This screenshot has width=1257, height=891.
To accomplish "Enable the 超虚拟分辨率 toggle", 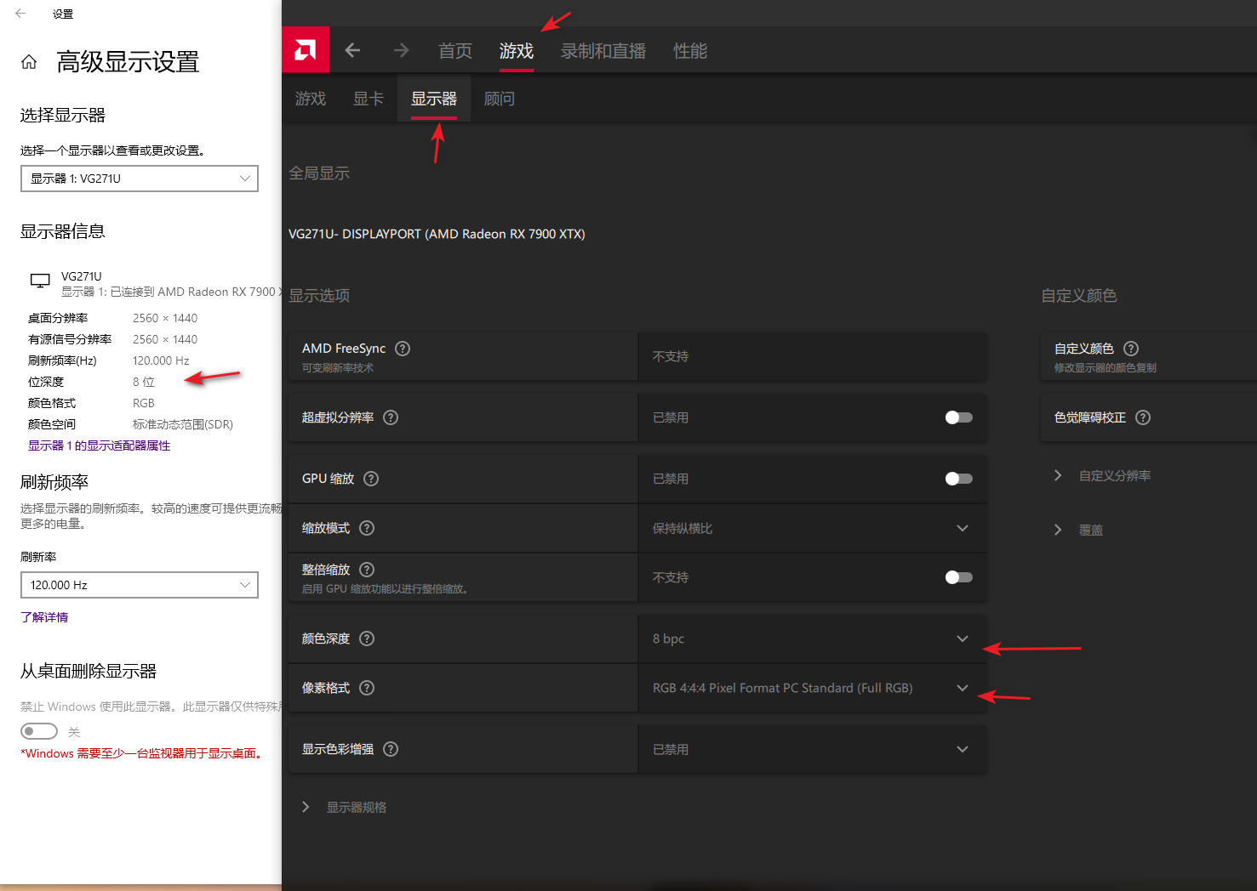I will pyautogui.click(x=958, y=417).
